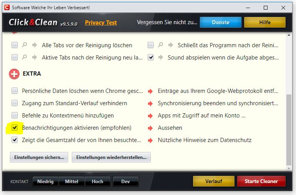The image size is (296, 195).
Task: Click the blue Donate button
Action: pyautogui.click(x=221, y=22)
